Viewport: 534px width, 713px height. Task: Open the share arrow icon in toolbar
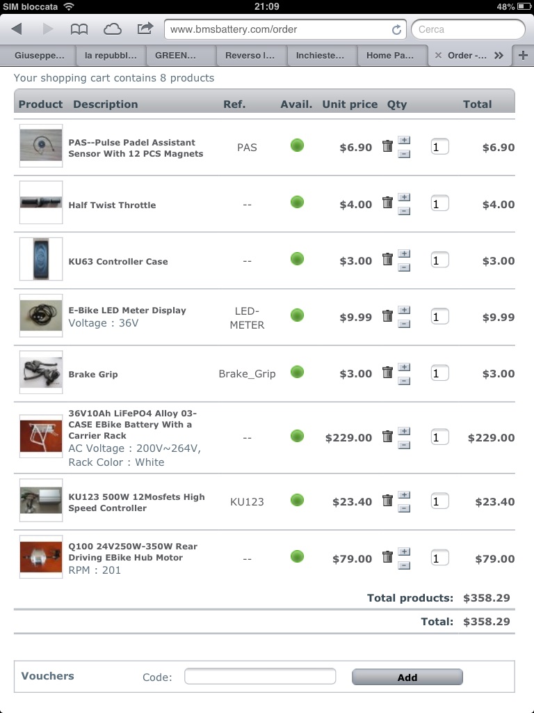pyautogui.click(x=145, y=29)
